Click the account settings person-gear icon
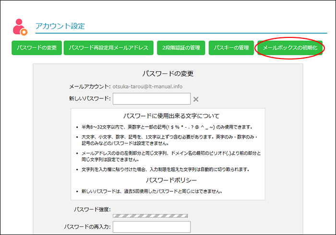The image size is (336, 235). pyautogui.click(x=20, y=27)
